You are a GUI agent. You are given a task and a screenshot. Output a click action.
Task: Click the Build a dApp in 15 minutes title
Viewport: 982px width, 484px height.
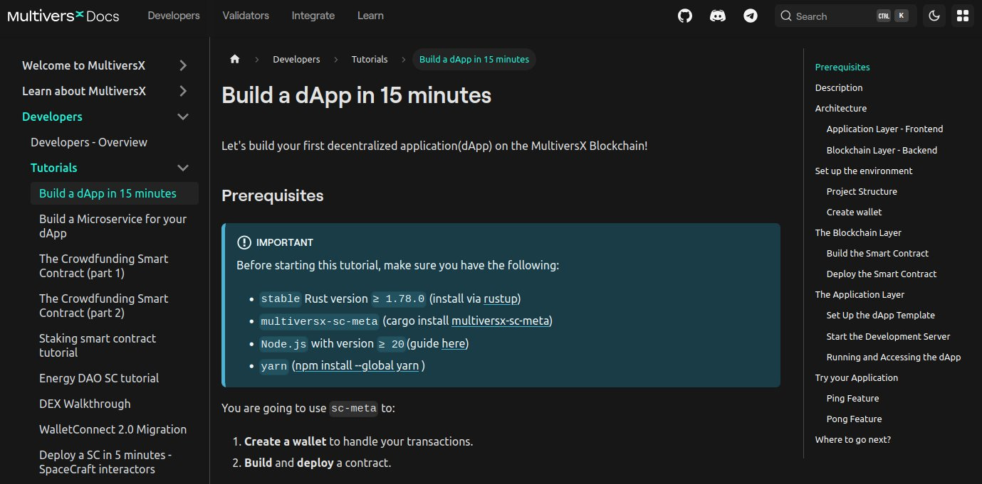(x=357, y=95)
